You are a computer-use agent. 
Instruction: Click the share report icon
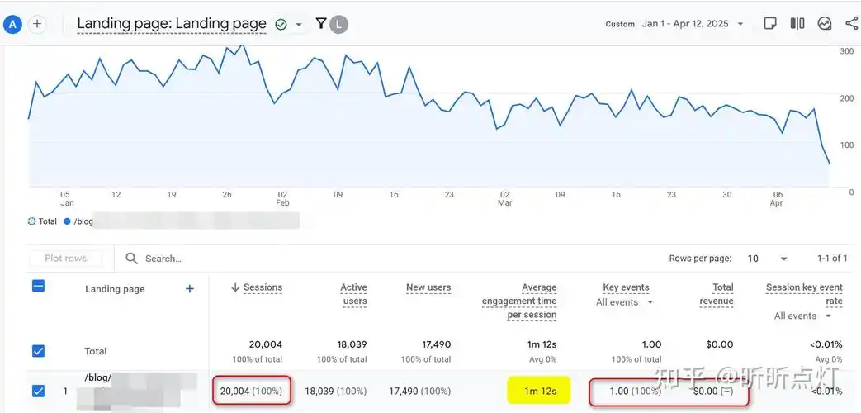tap(851, 24)
